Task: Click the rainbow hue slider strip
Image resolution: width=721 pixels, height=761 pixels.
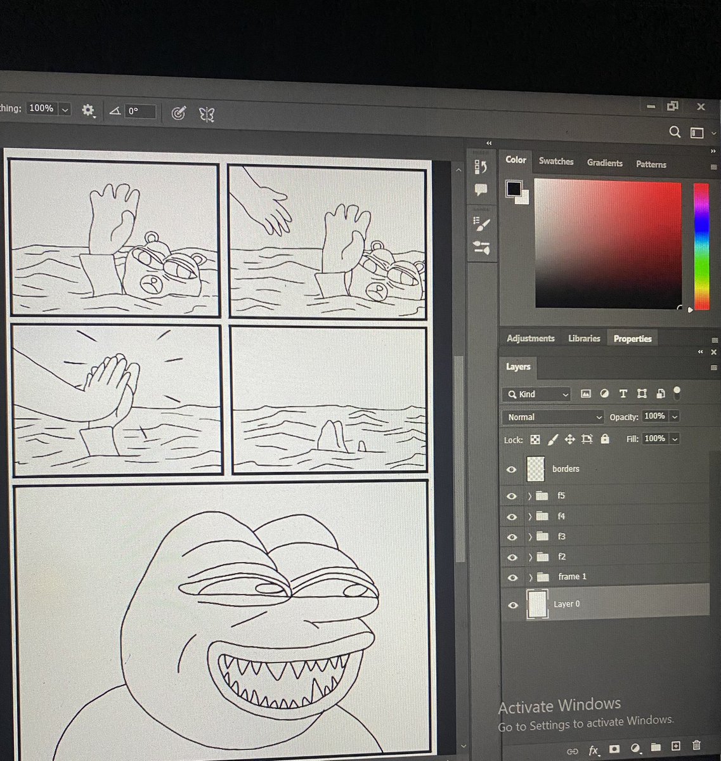Action: point(701,246)
